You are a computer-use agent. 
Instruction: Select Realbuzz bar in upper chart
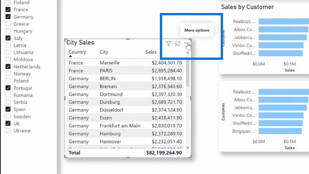[x=284, y=21]
